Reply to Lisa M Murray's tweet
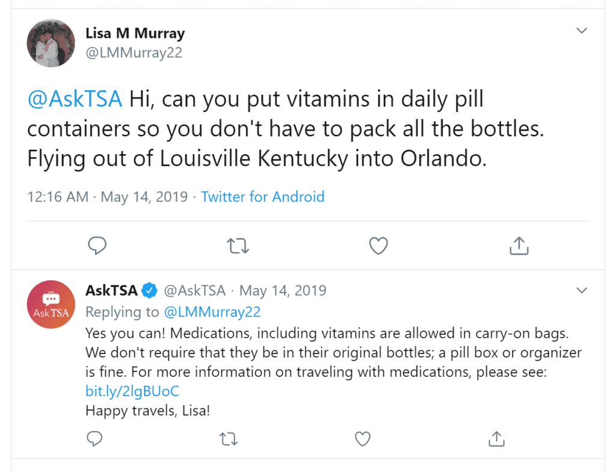This screenshot has height=472, width=616. (x=97, y=246)
